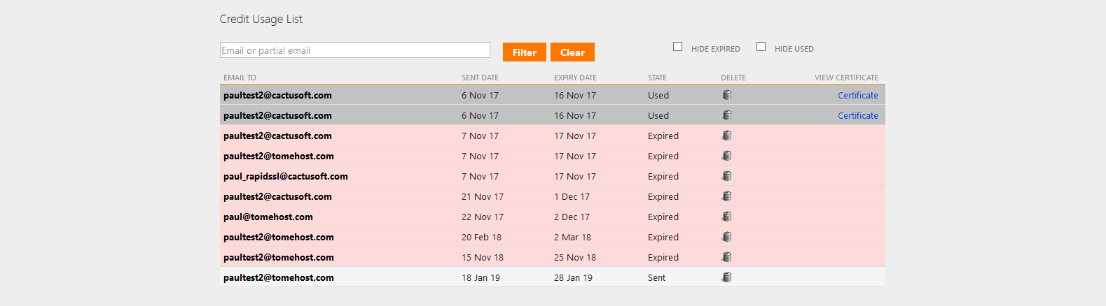This screenshot has width=1106, height=306.
Task: Delete entry sent 21 Nov 17
Action: click(727, 196)
